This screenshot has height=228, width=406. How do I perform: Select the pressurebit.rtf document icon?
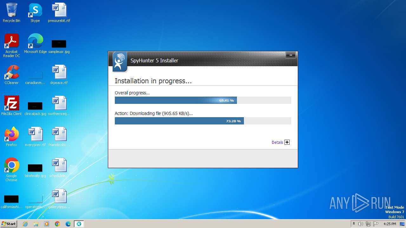tap(59, 13)
